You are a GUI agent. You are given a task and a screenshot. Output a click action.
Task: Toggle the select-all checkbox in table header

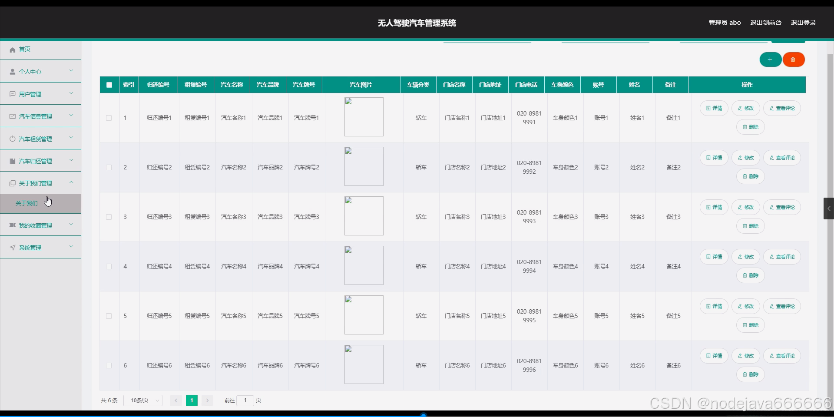[109, 85]
